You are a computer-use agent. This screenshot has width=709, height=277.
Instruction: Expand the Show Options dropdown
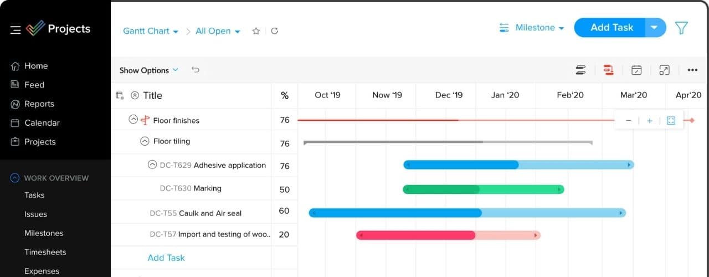pos(148,70)
